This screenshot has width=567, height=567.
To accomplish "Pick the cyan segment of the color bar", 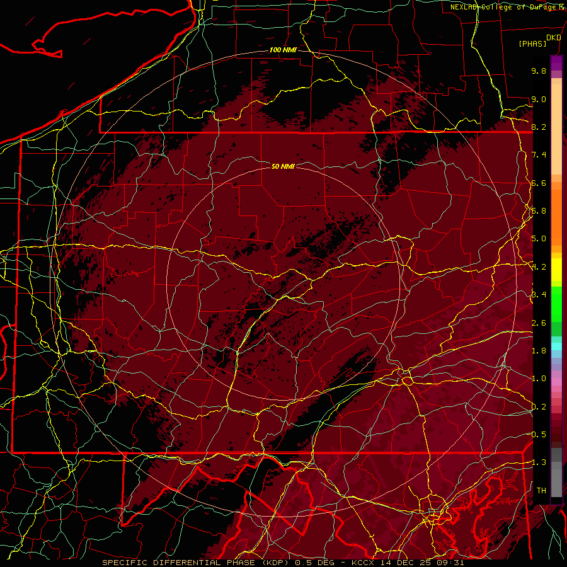I will [556, 346].
